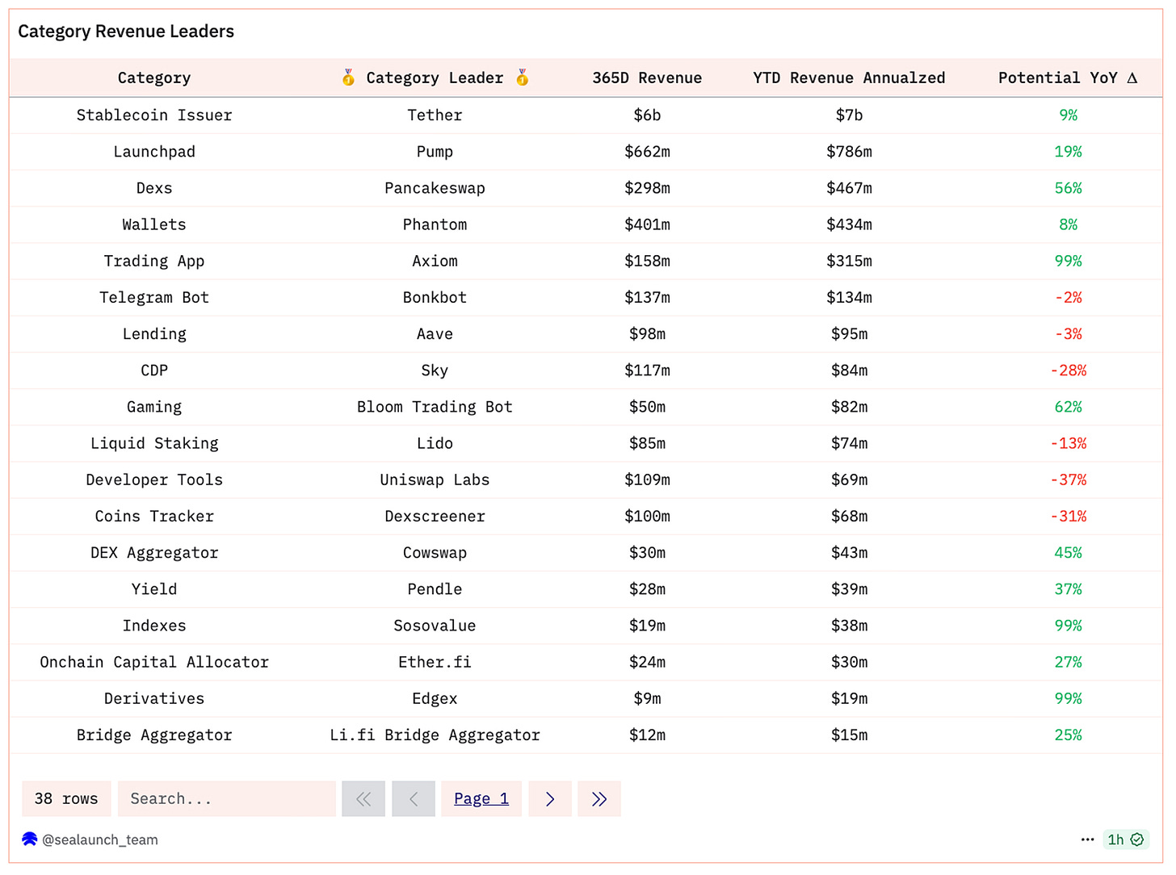Click the Cowswap cell
This screenshot has width=1176, height=875.
(435, 553)
